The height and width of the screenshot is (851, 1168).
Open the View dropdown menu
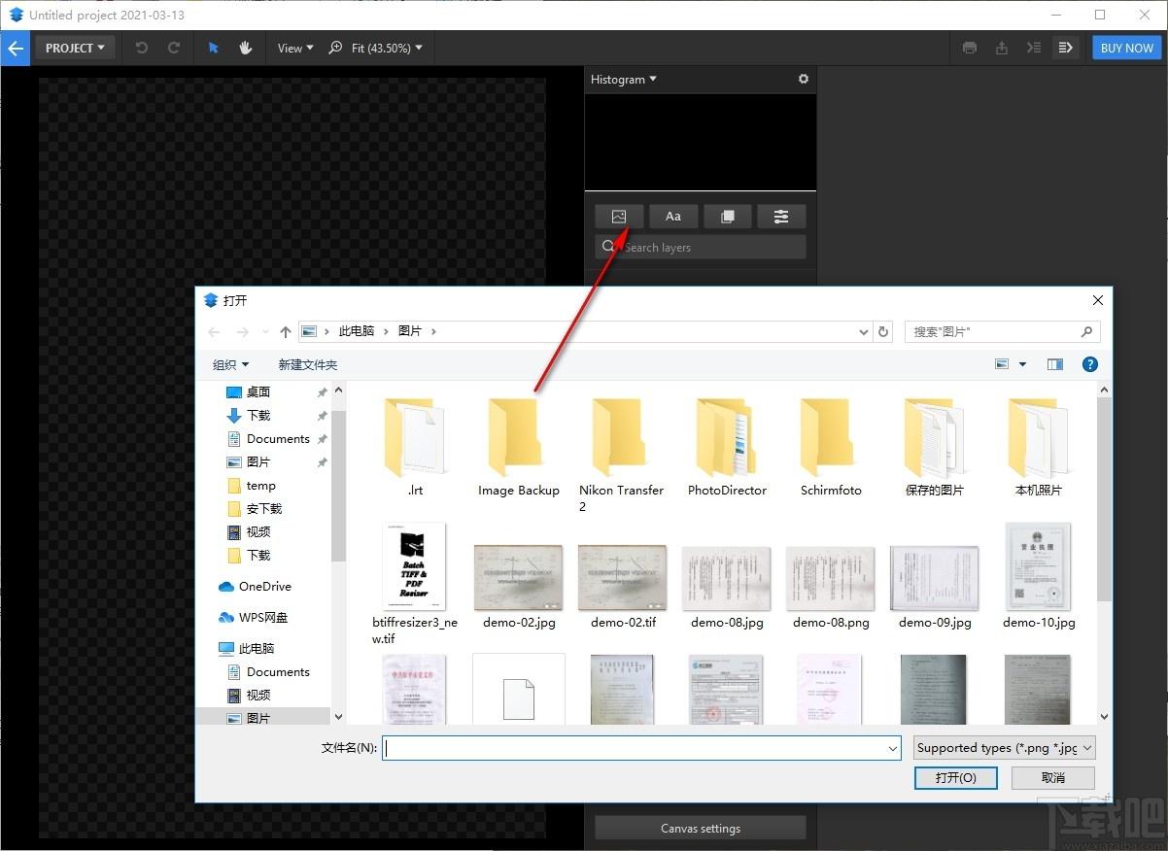(x=295, y=48)
